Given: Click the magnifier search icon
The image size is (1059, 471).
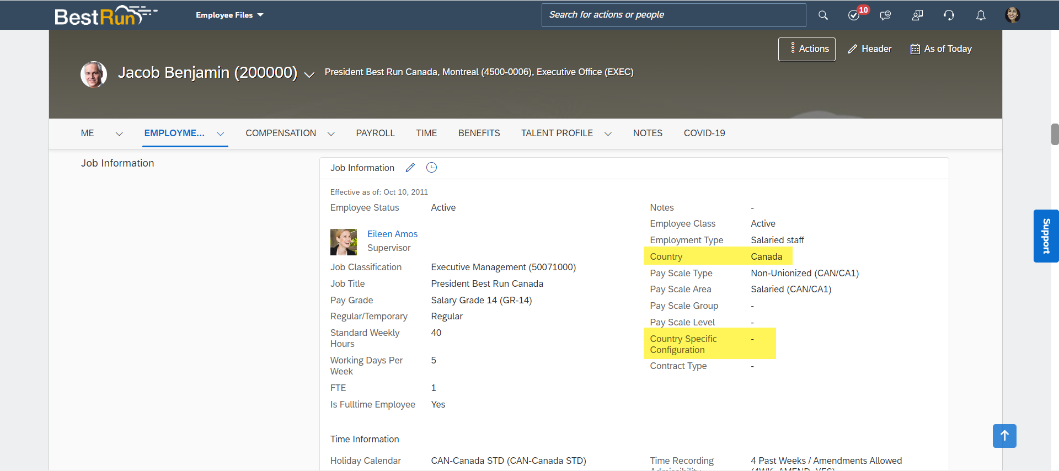Looking at the screenshot, I should click(823, 15).
